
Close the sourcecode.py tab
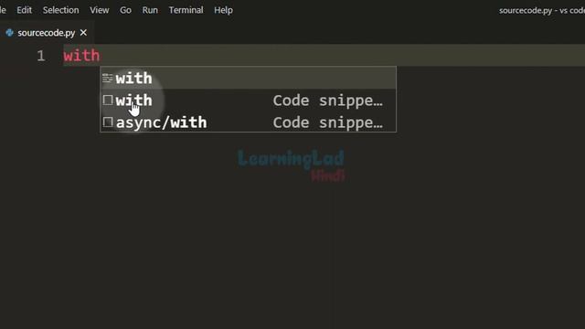[83, 33]
